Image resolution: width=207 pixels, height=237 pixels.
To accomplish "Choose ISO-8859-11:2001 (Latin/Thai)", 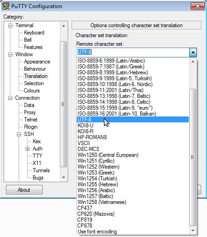I will coord(133,90).
